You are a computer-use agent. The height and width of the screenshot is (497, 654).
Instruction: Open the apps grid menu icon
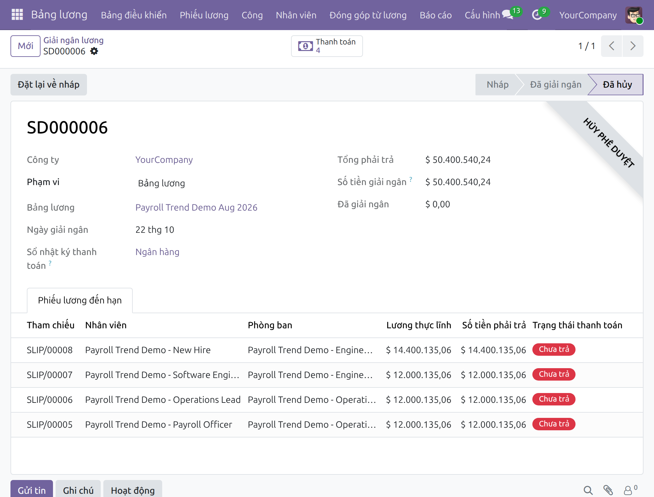[x=17, y=15]
